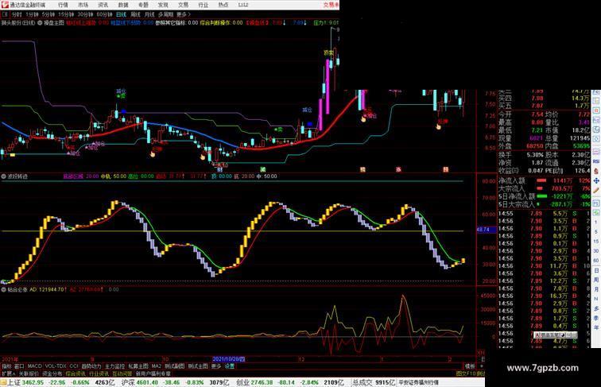
Task: Open the 资讯 menu
Action: click(103, 5)
